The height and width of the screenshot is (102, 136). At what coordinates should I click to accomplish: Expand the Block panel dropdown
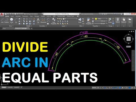[82, 26]
